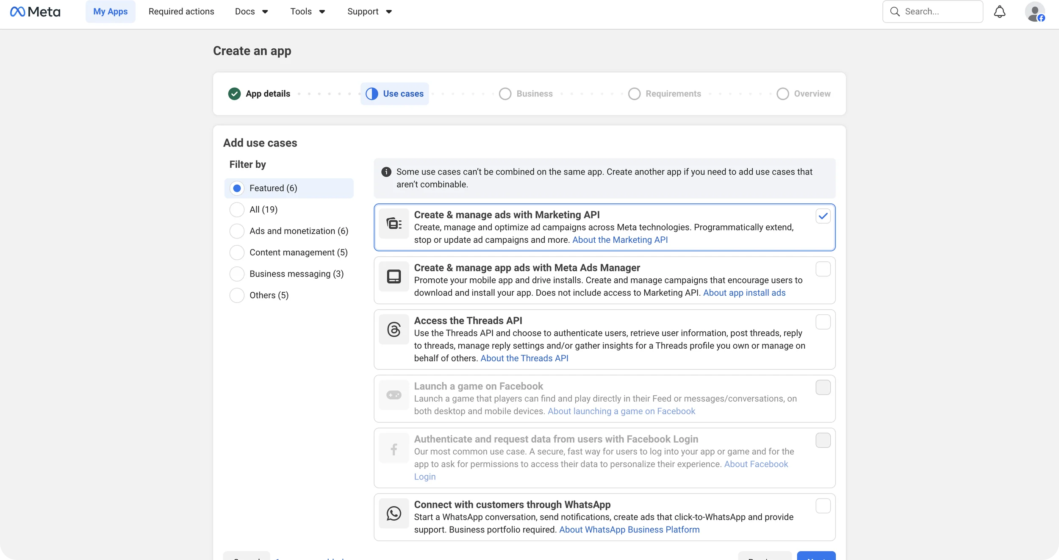Viewport: 1059px width, 560px height.
Task: Click the Business step circle
Action: click(x=505, y=94)
